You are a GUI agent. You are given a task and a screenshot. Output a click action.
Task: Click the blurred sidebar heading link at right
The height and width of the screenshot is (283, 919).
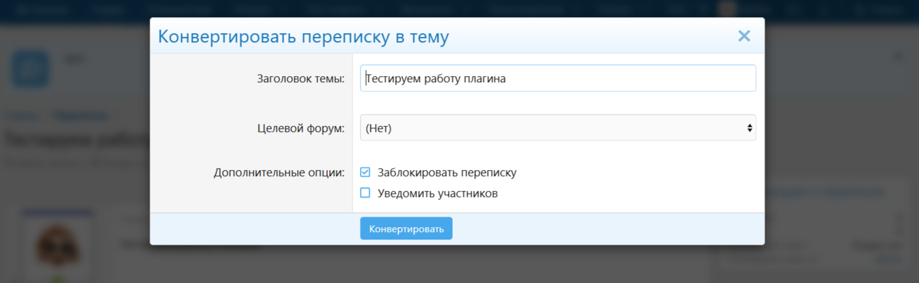click(x=824, y=192)
